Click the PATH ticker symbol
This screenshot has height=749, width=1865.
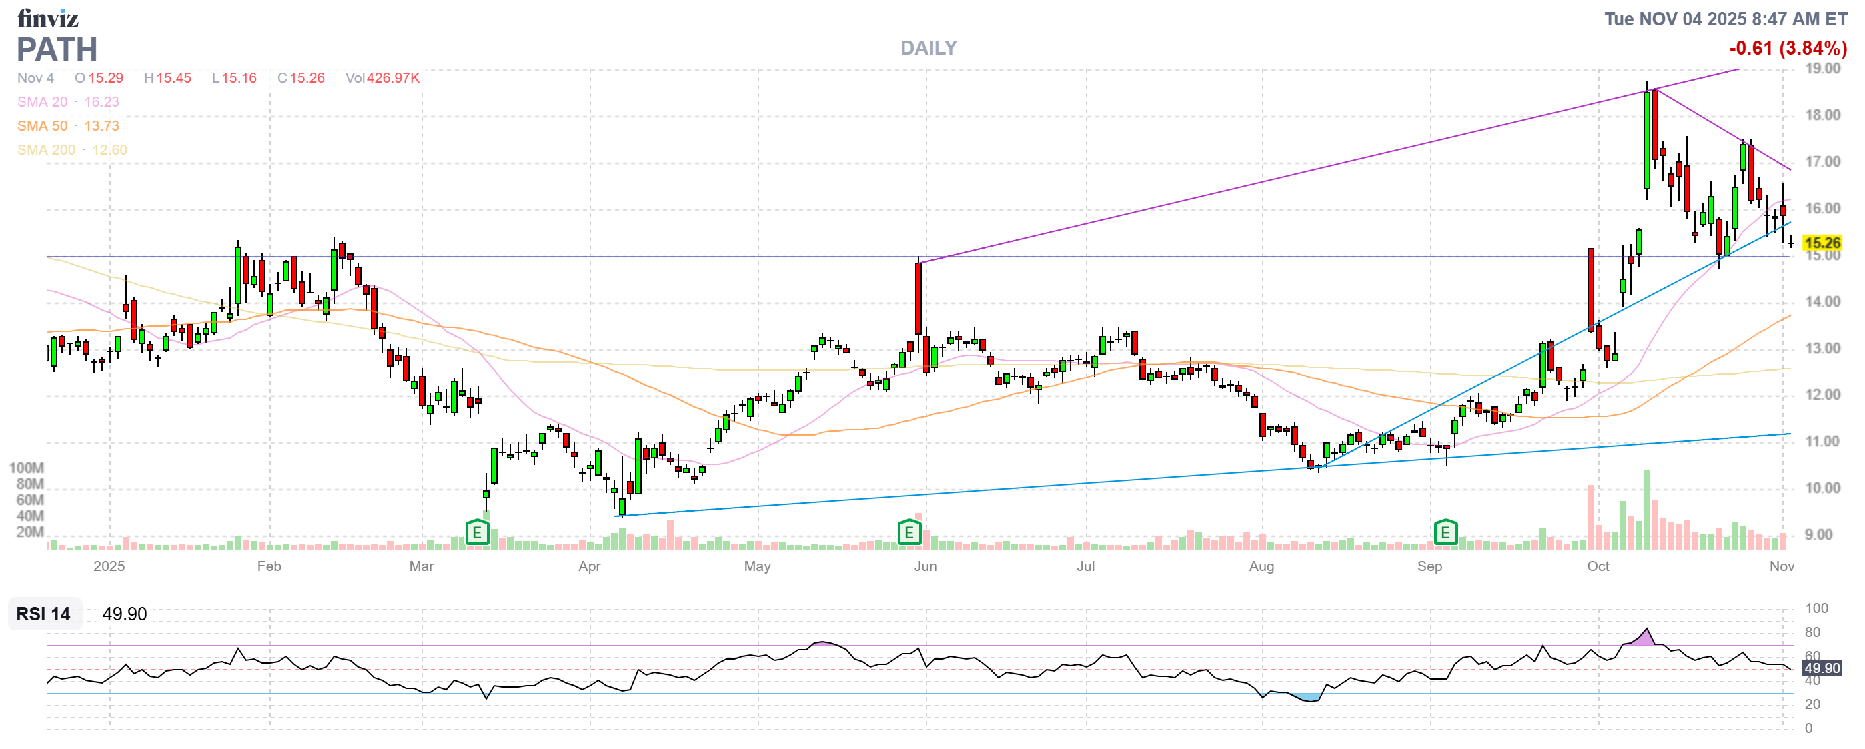57,49
